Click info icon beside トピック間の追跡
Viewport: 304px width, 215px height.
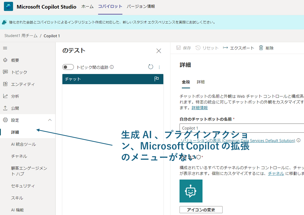point(112,67)
